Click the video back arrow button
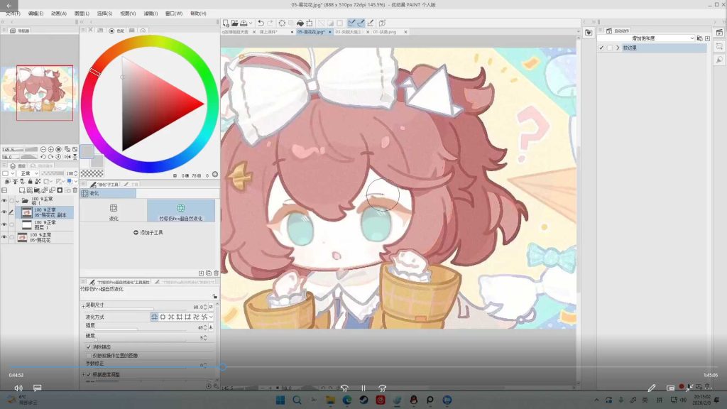 pos(9,6)
